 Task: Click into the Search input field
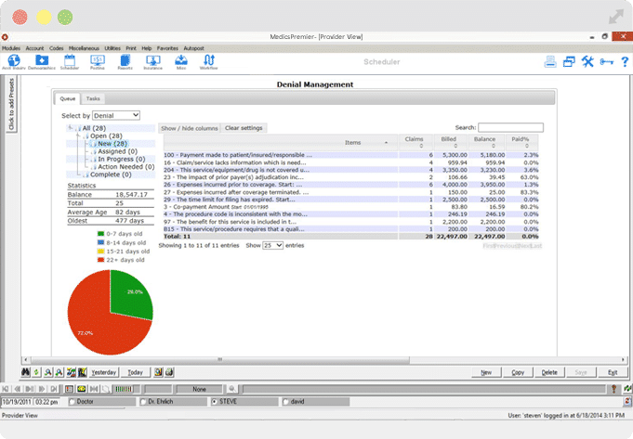click(x=510, y=127)
